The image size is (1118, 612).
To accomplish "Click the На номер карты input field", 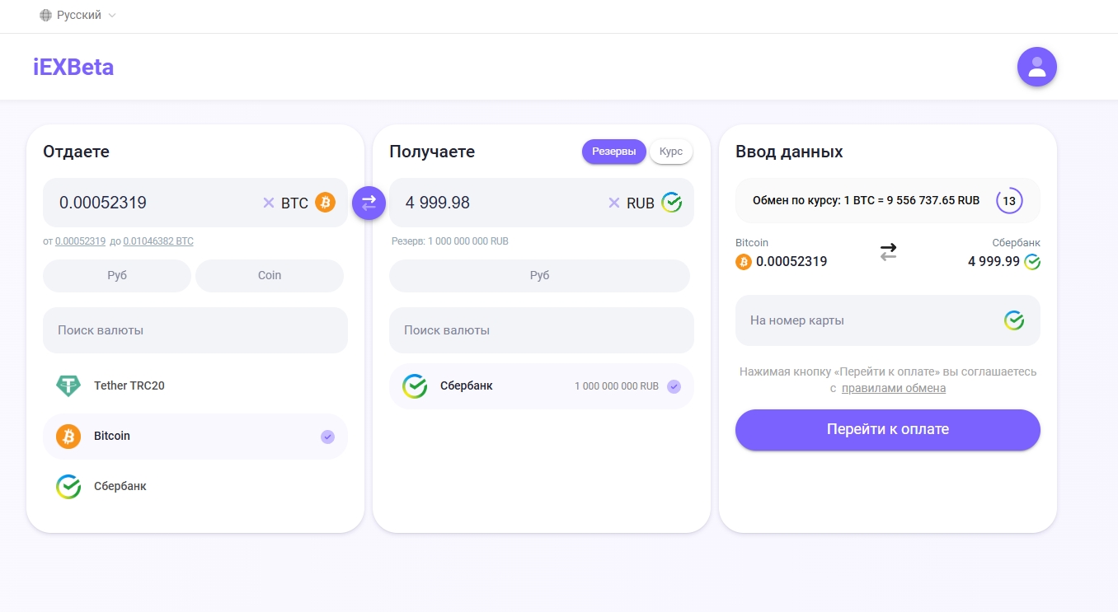I will point(866,320).
